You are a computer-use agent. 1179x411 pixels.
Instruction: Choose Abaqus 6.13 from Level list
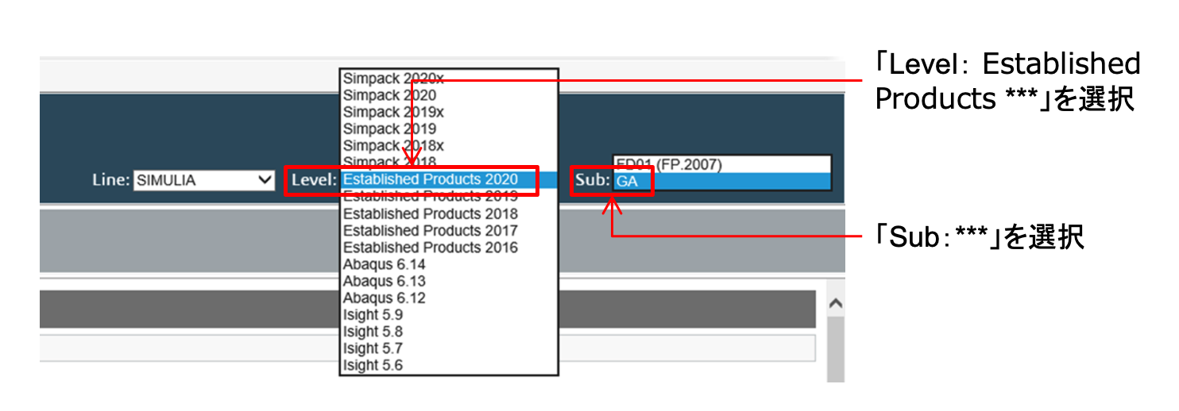(x=449, y=281)
